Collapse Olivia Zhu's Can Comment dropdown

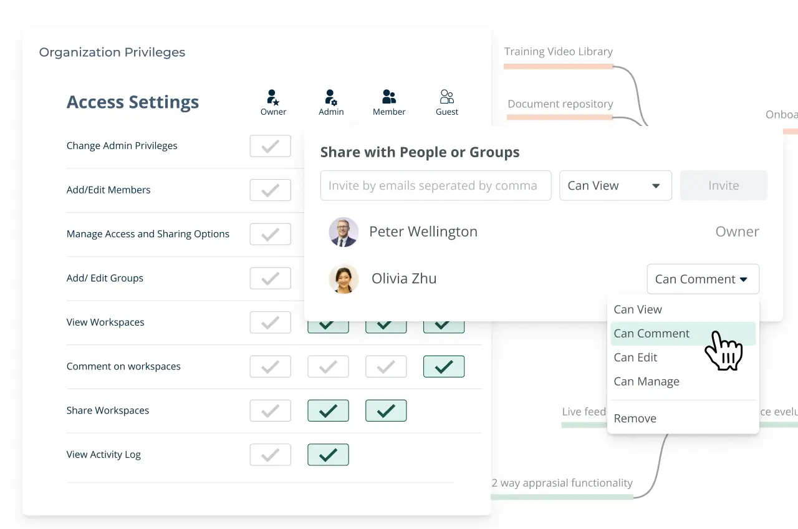pyautogui.click(x=703, y=279)
